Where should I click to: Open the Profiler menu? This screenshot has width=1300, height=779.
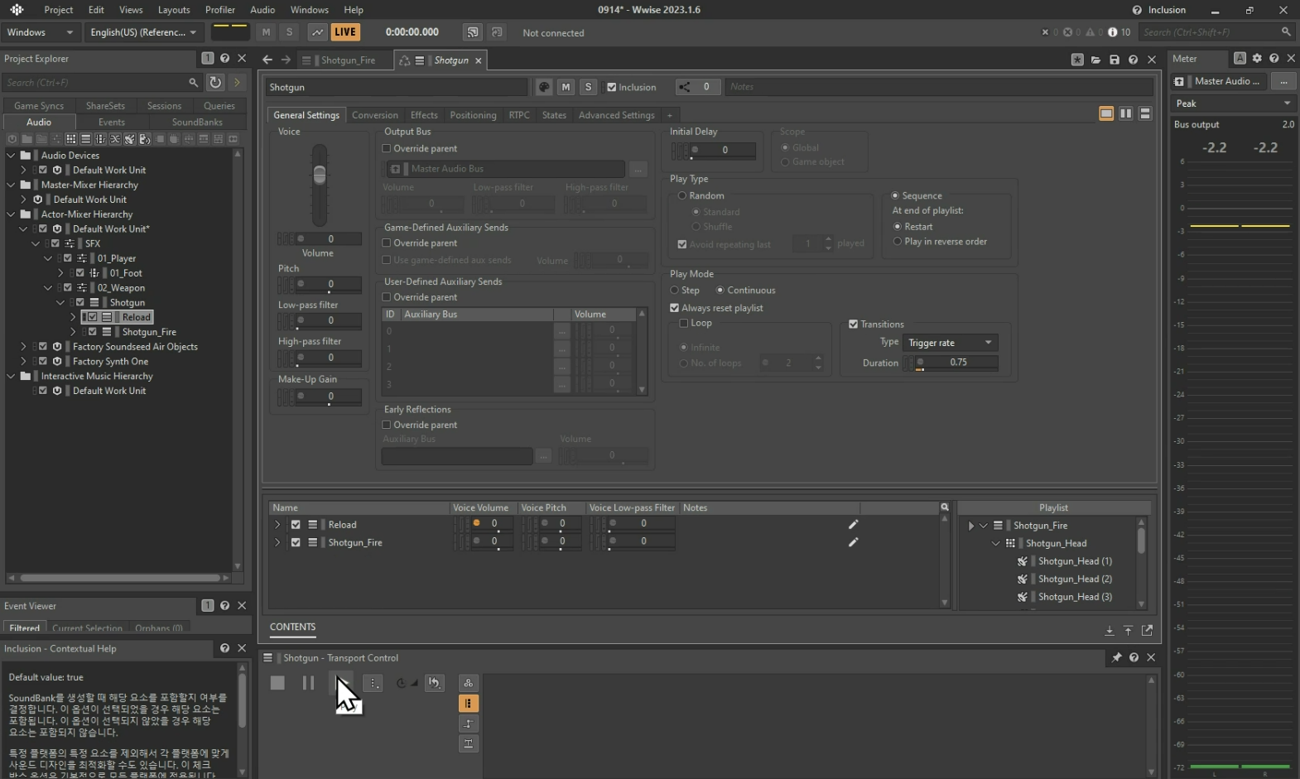pyautogui.click(x=220, y=10)
